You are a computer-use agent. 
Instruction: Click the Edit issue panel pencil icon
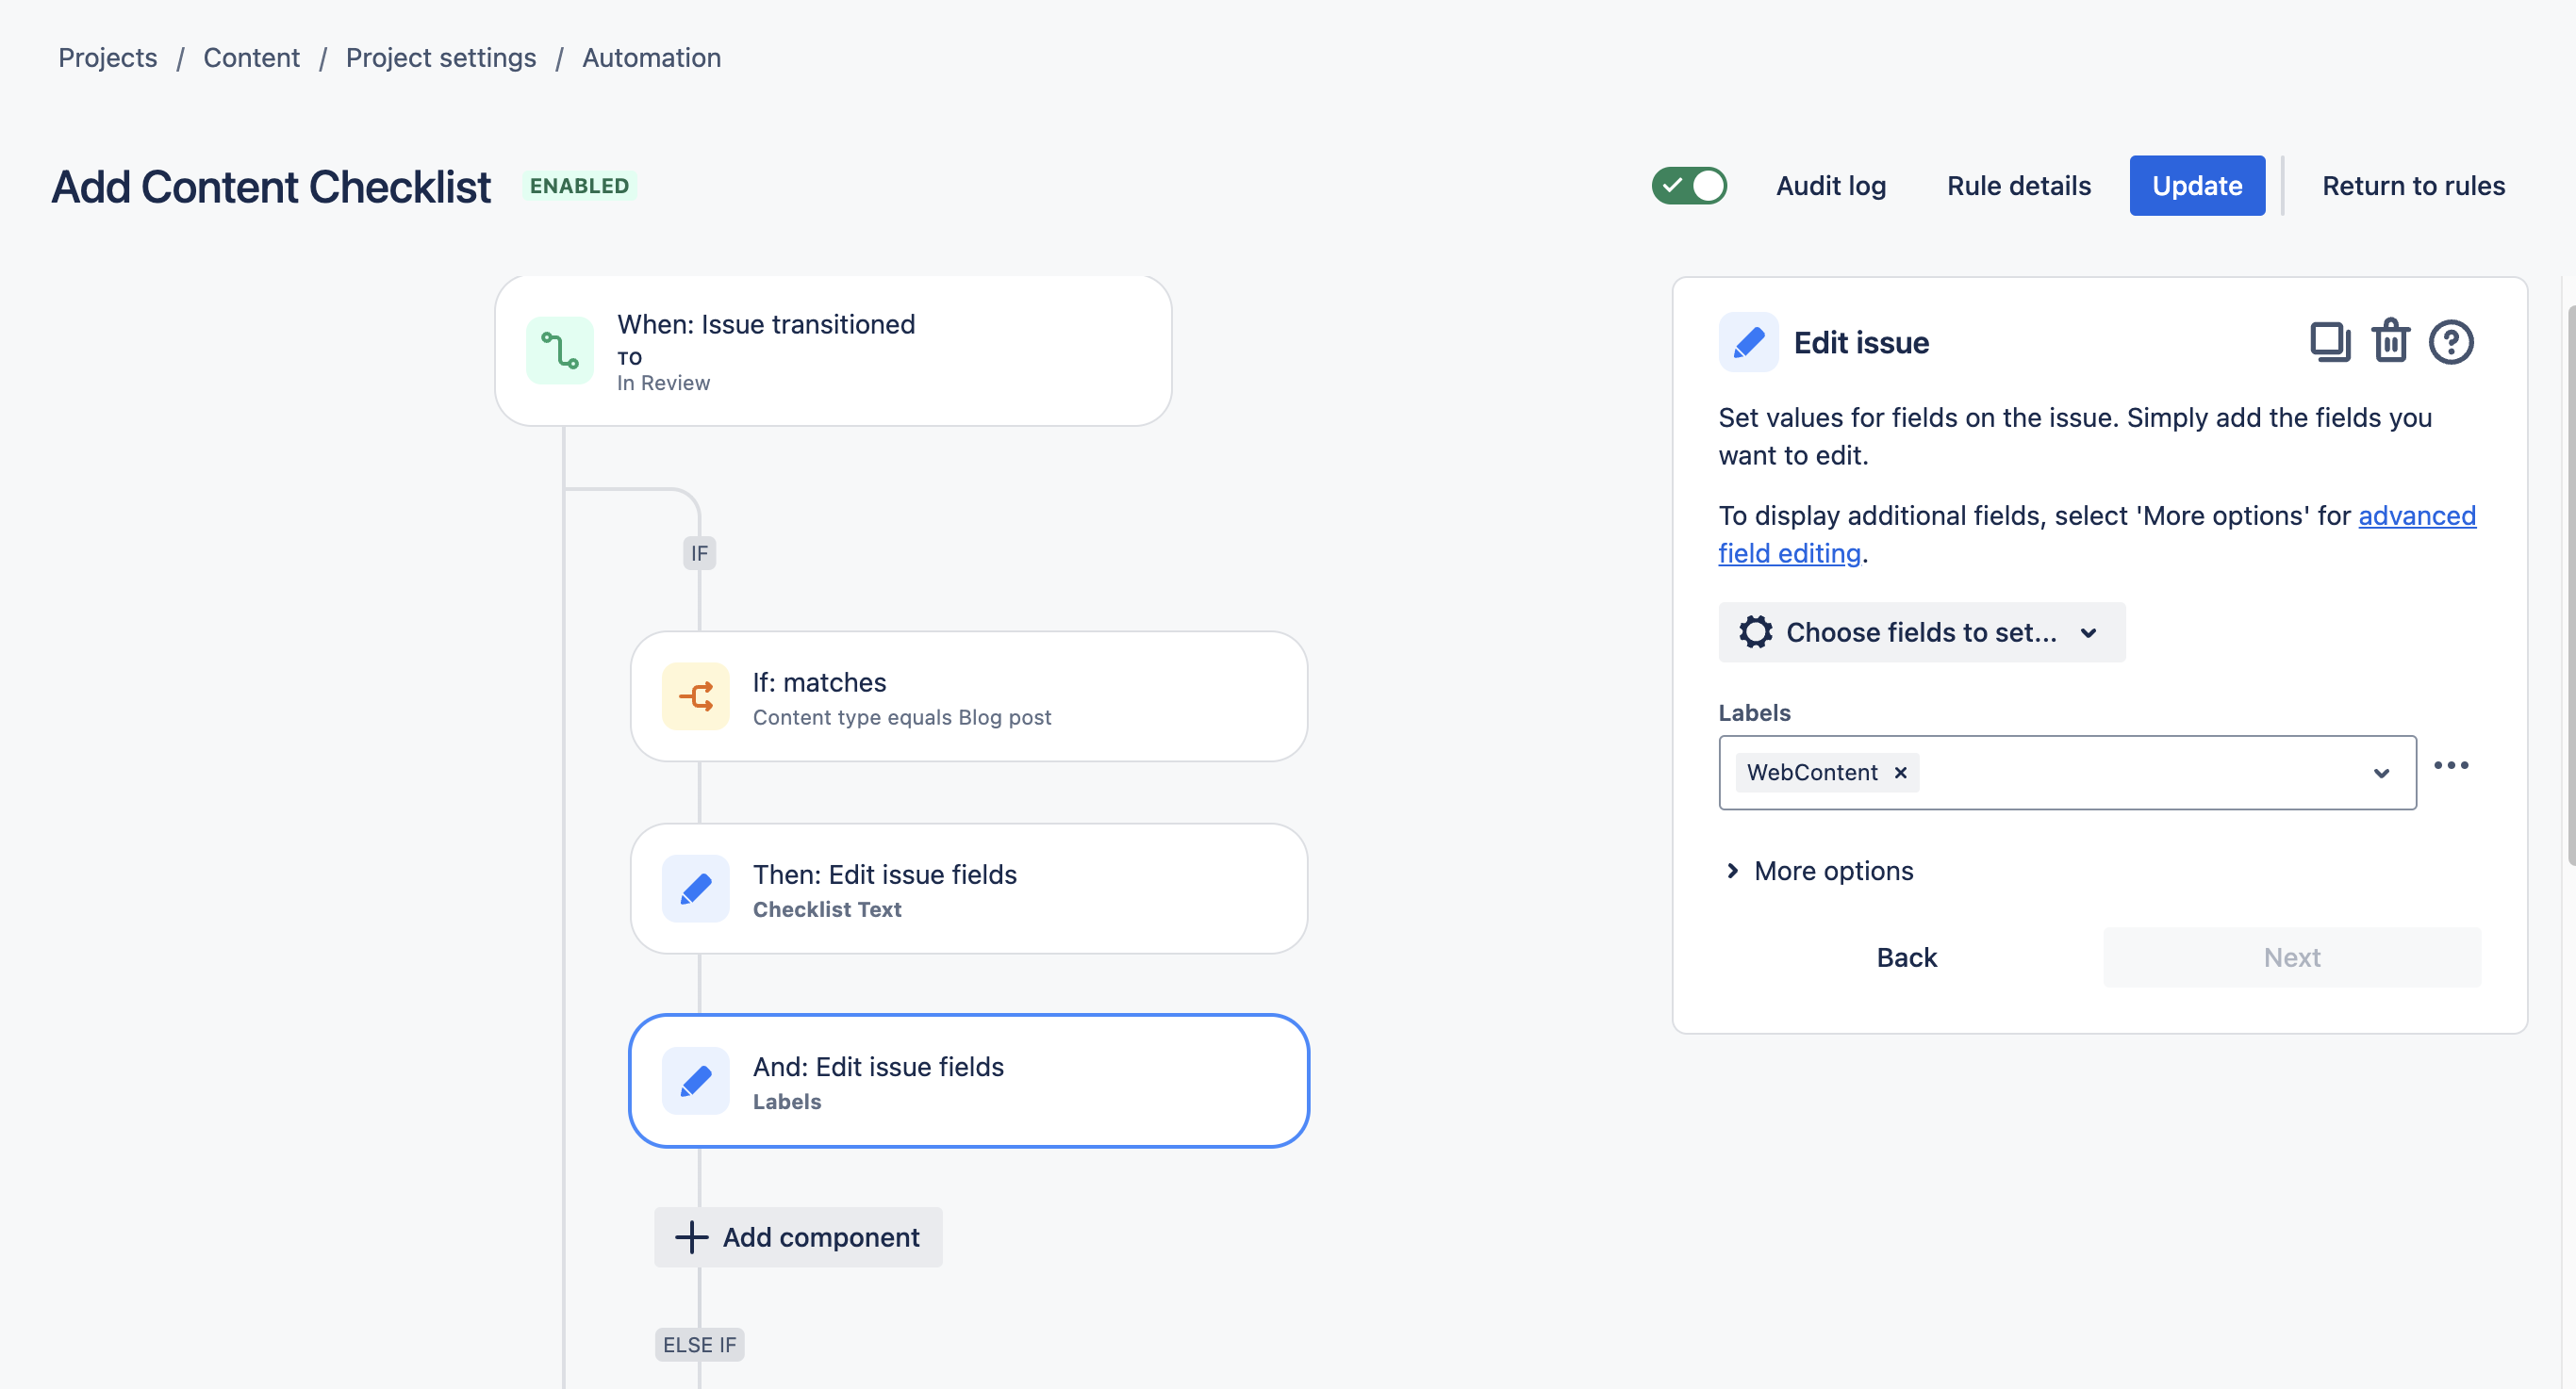(1748, 343)
